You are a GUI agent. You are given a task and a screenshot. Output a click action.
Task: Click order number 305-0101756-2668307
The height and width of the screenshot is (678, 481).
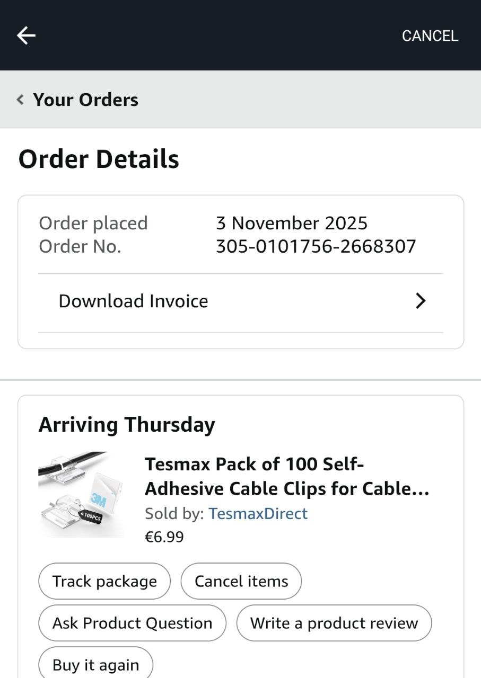pyautogui.click(x=316, y=246)
